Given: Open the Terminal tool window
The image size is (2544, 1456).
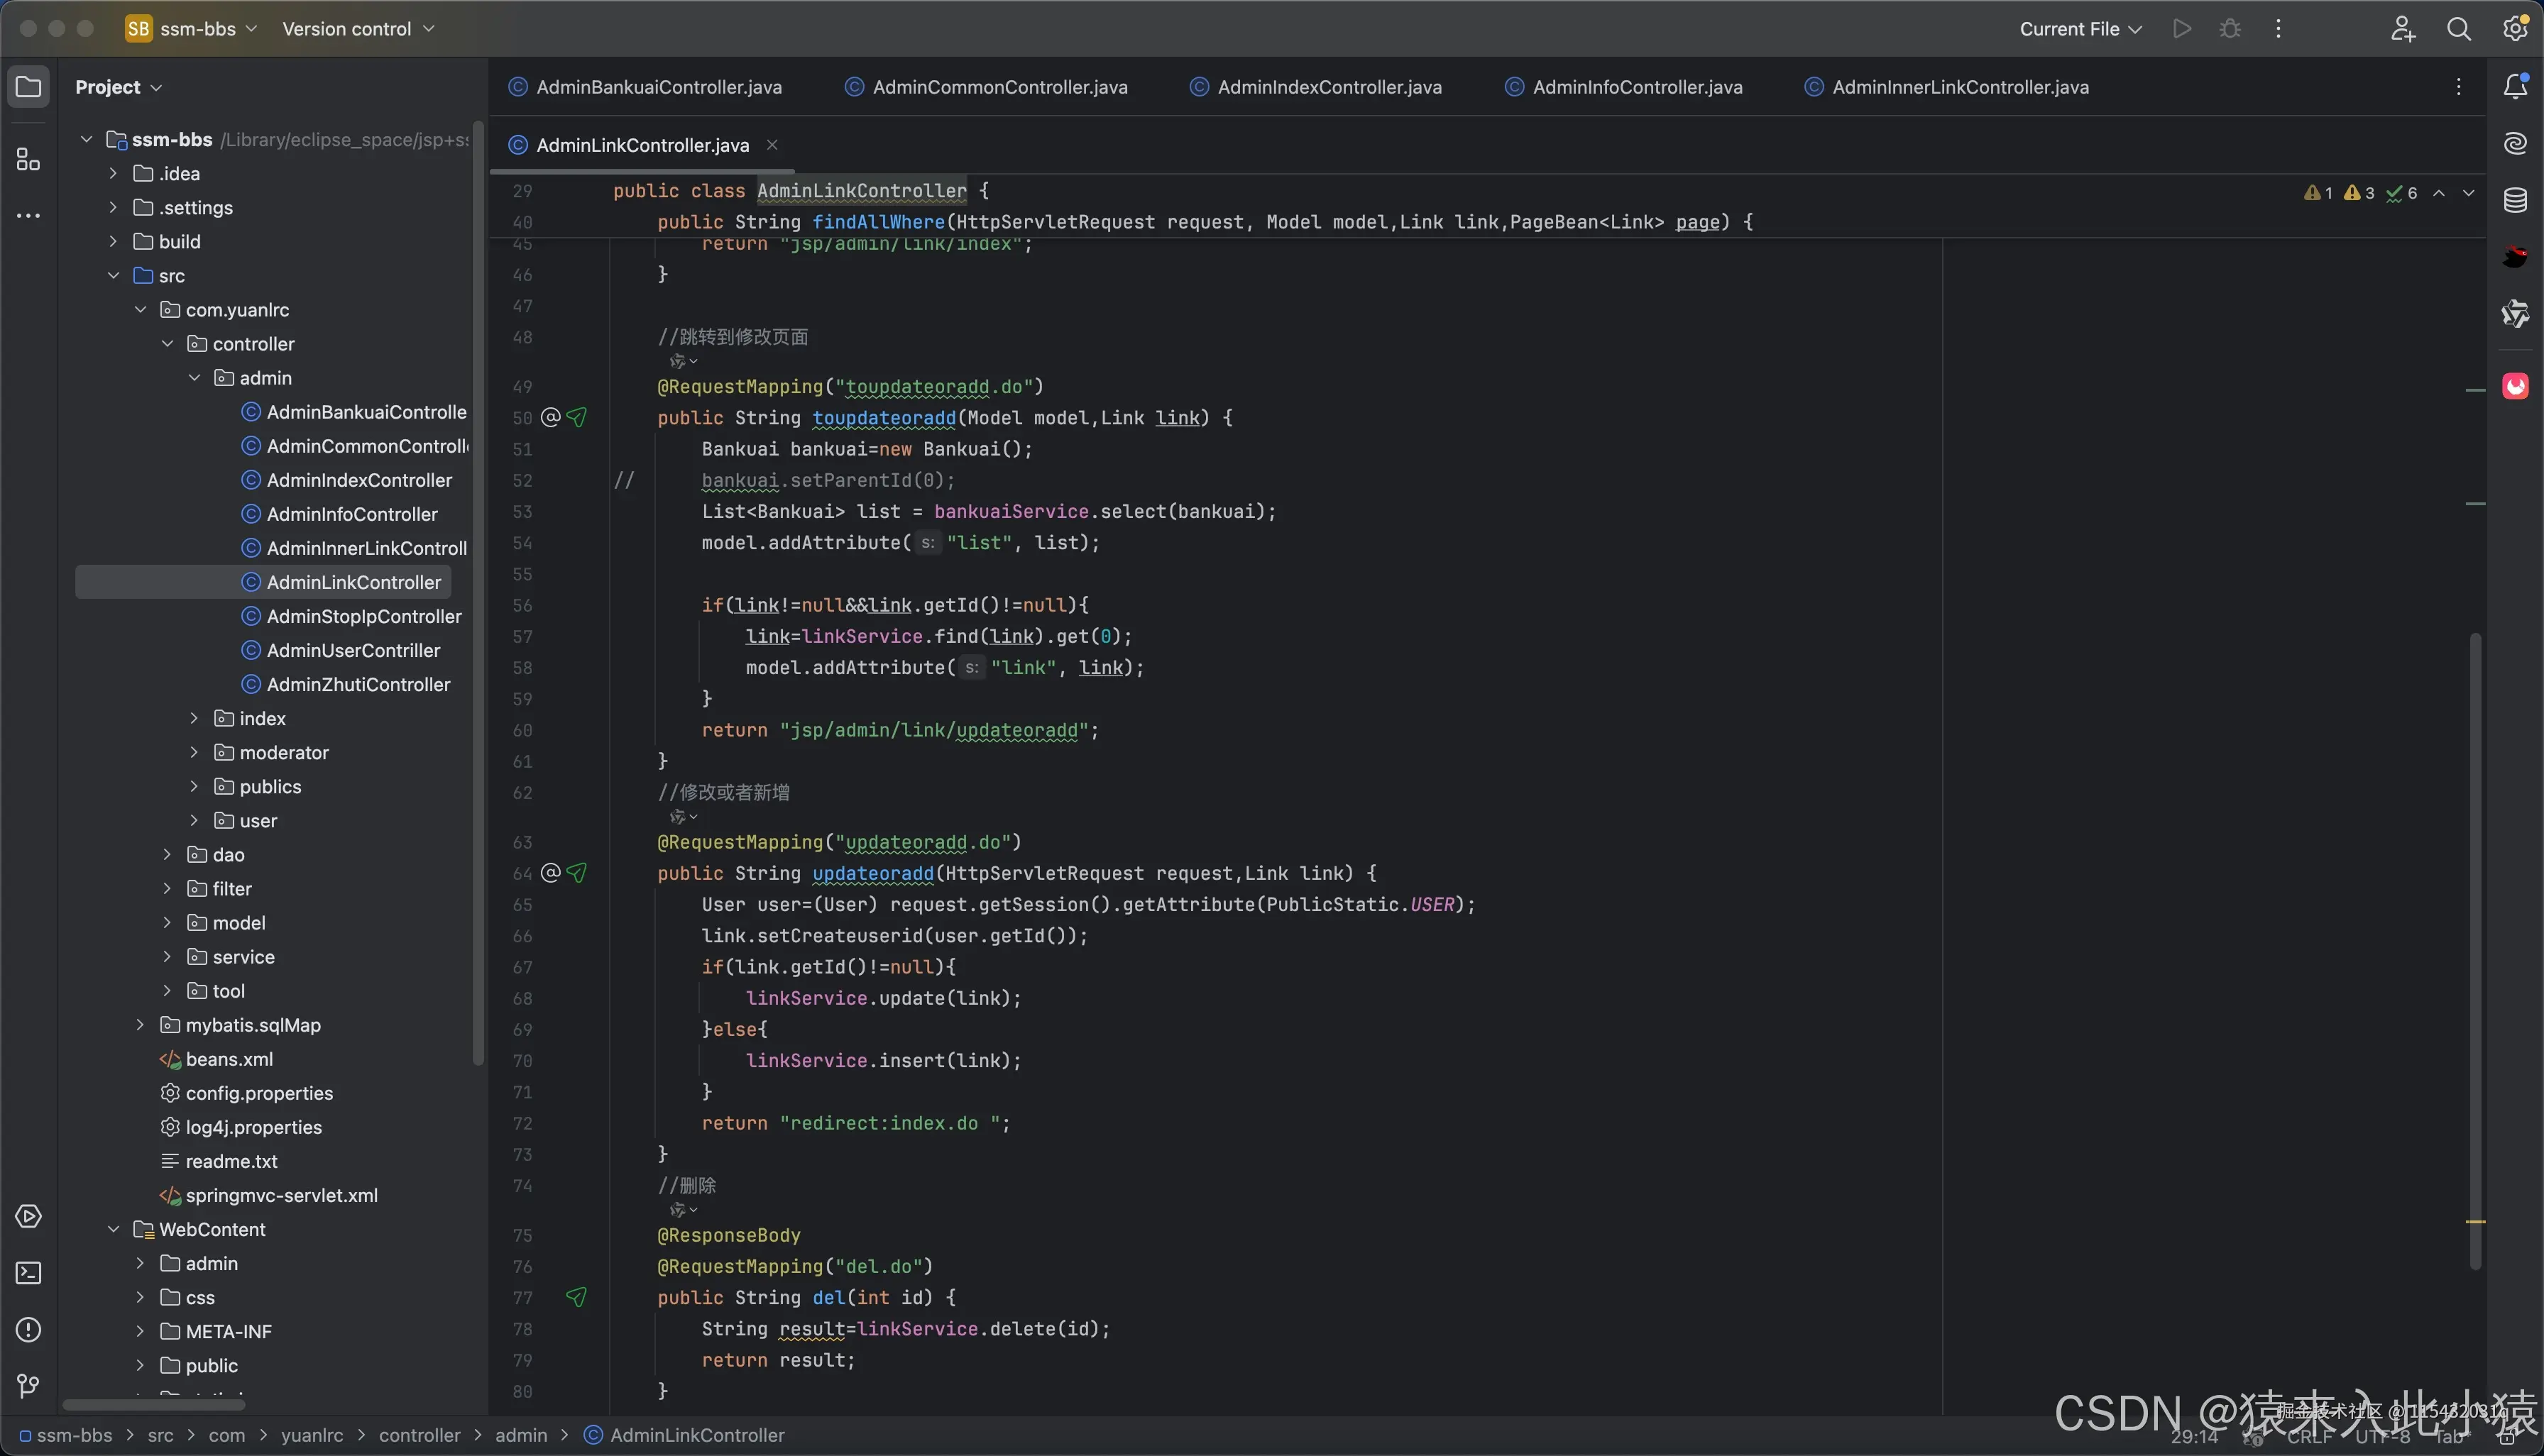Looking at the screenshot, I should pyautogui.click(x=28, y=1273).
